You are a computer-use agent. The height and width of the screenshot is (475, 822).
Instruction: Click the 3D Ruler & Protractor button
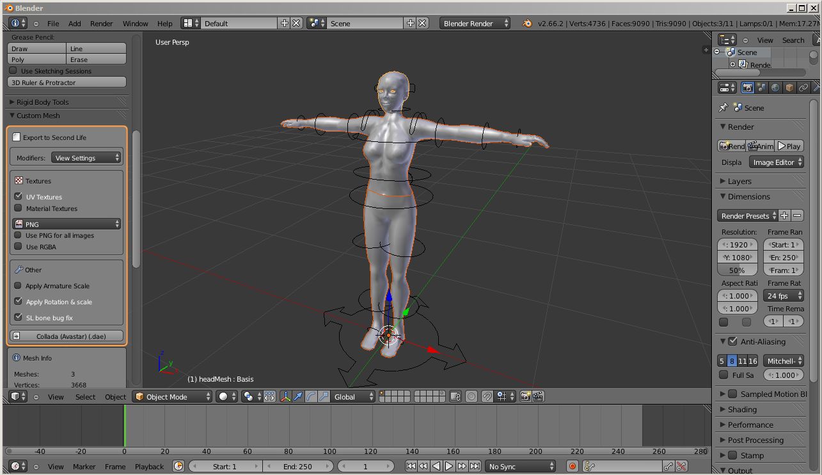click(67, 82)
